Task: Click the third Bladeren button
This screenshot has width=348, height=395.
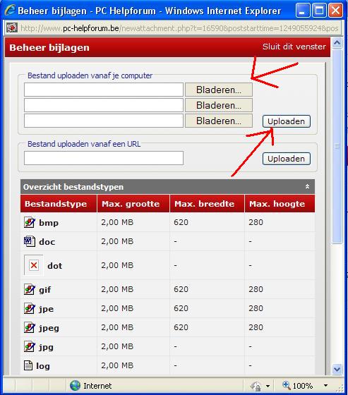Action: point(219,121)
